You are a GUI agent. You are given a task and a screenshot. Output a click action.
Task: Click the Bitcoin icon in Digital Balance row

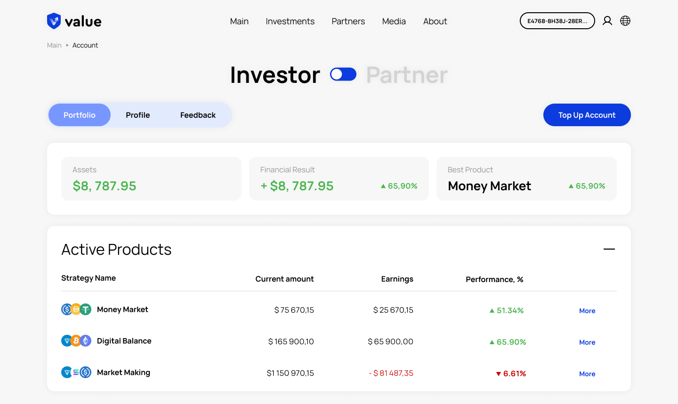click(75, 340)
